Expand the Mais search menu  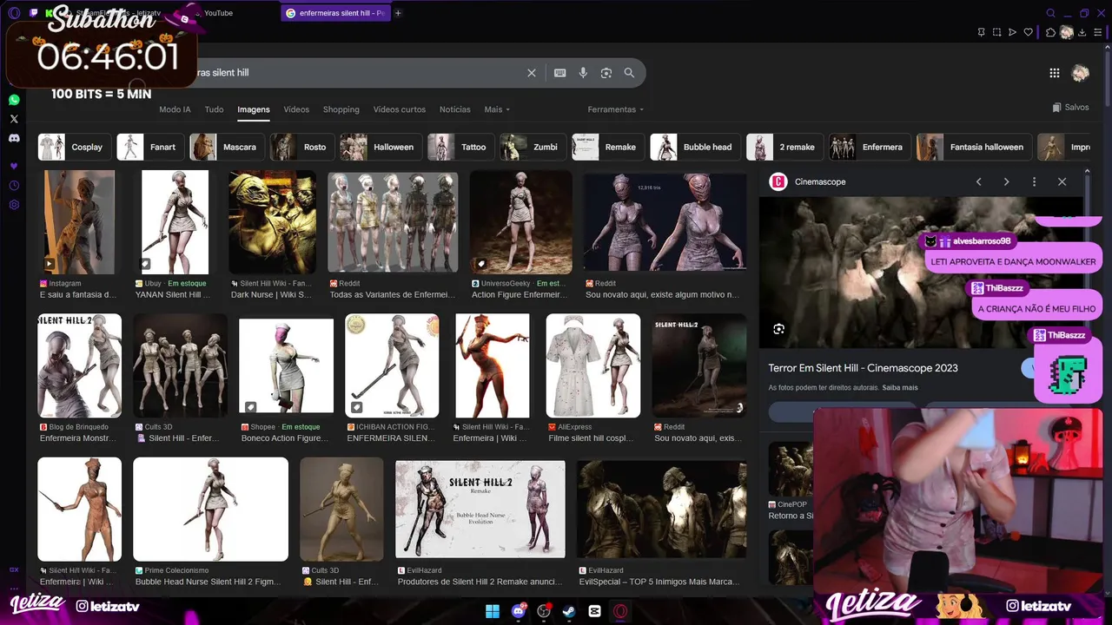tap(497, 109)
